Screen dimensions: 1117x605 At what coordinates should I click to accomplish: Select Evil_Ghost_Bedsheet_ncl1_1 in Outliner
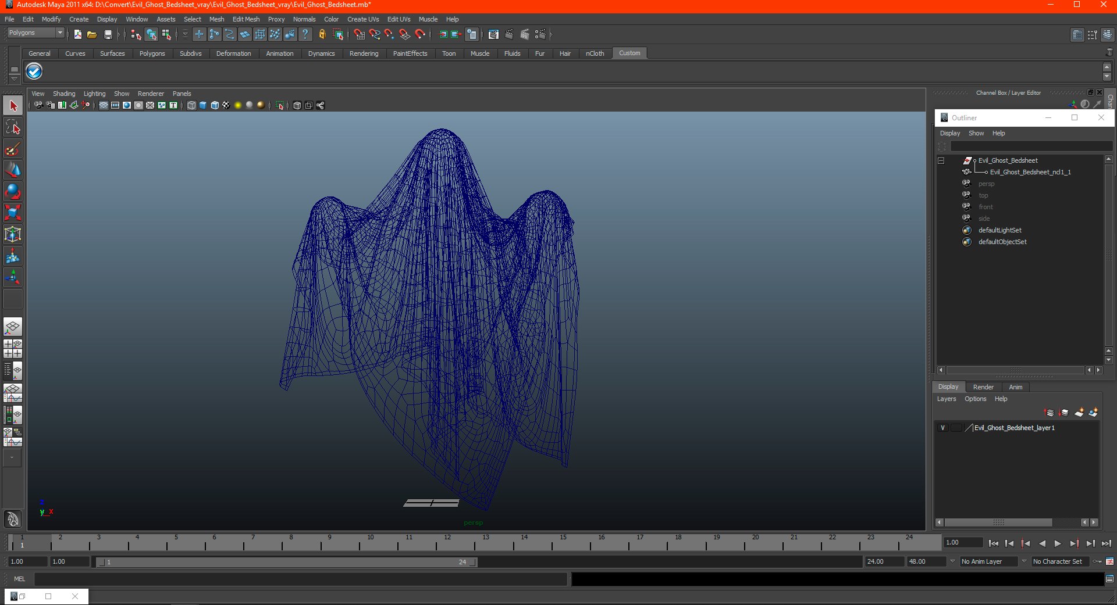click(1030, 172)
